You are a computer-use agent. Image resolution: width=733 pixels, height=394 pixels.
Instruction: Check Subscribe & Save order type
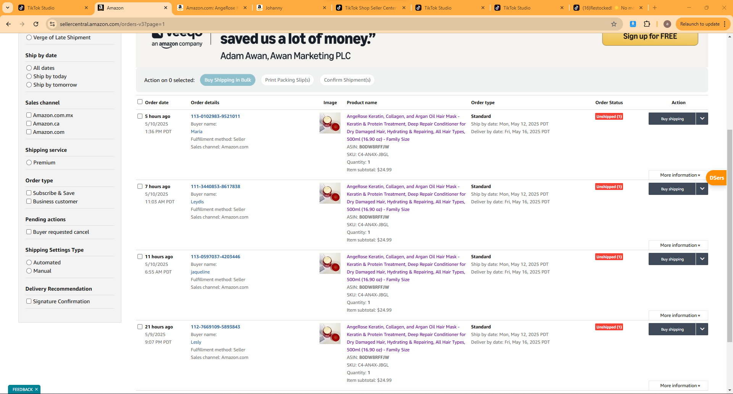tap(29, 193)
